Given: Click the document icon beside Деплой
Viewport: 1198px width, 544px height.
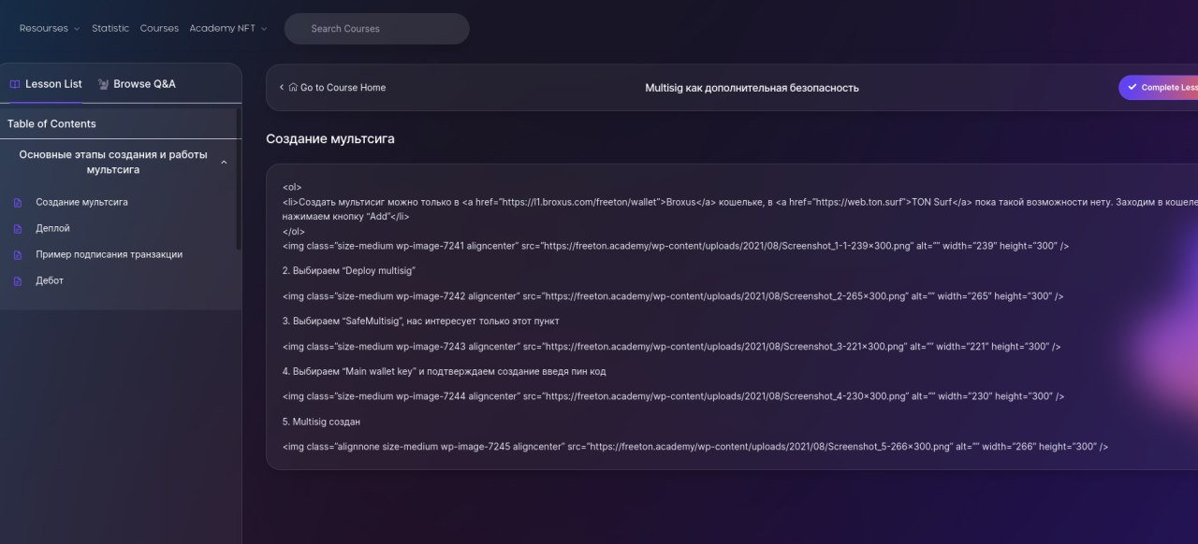Looking at the screenshot, I should tap(17, 229).
